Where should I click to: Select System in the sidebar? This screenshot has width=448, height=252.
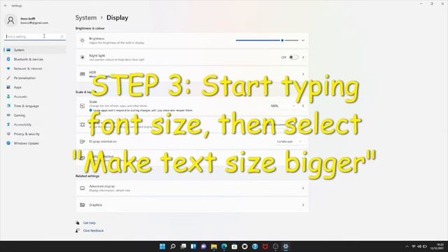[35, 50]
